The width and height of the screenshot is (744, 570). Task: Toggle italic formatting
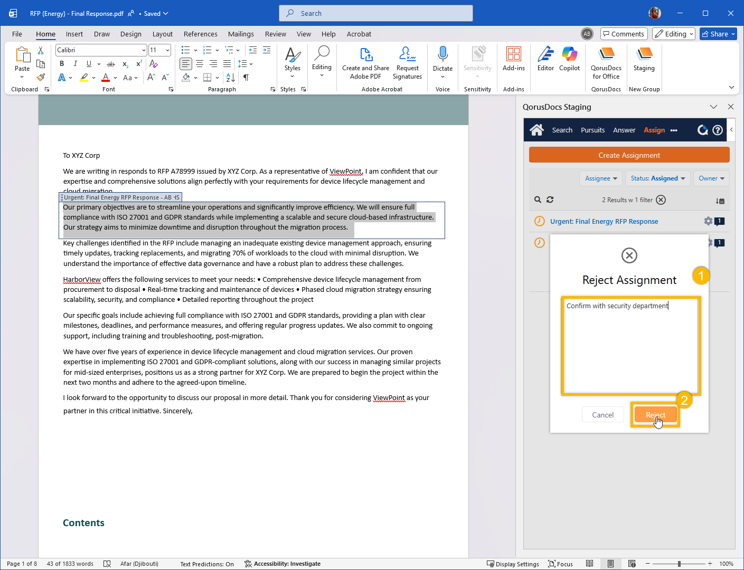(x=75, y=64)
